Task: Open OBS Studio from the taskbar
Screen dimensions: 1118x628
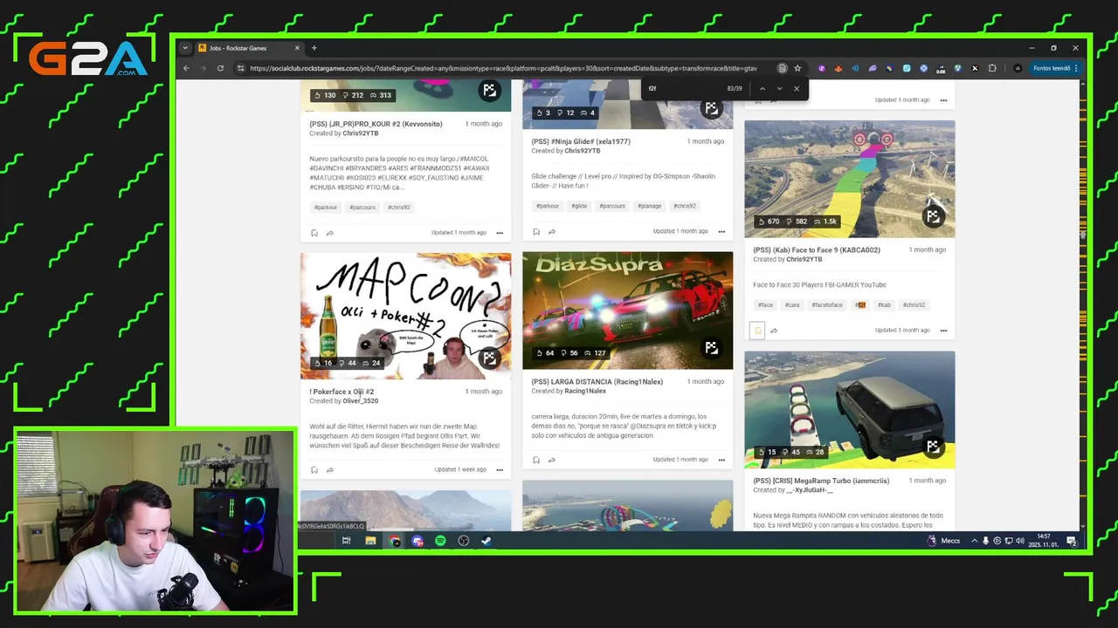Action: coord(464,541)
